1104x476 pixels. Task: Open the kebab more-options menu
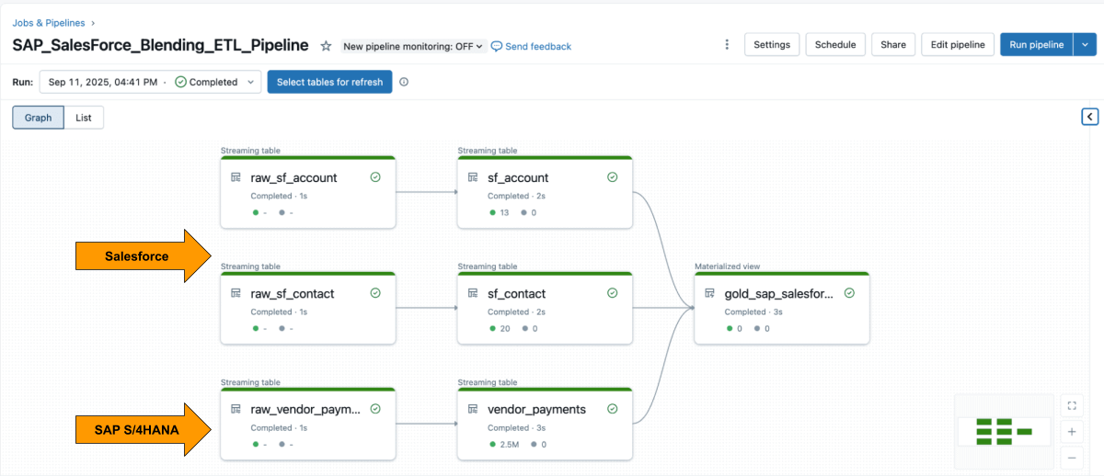point(727,44)
